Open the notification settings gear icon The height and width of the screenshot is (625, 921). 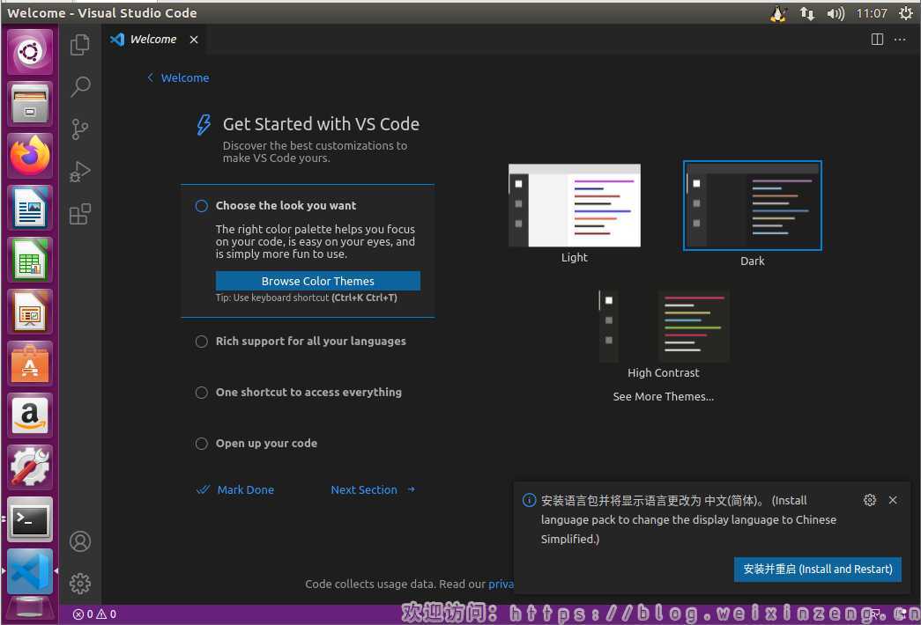870,500
